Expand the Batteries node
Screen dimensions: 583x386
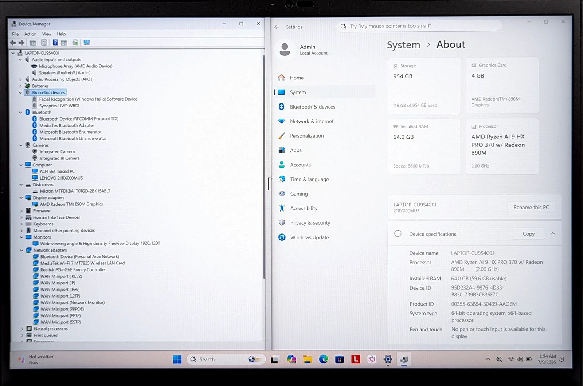point(20,86)
